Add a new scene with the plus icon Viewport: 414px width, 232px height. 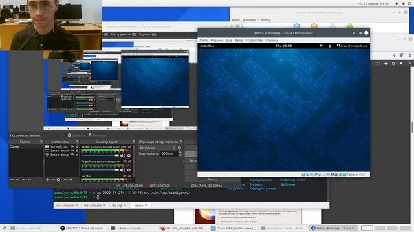[12, 179]
